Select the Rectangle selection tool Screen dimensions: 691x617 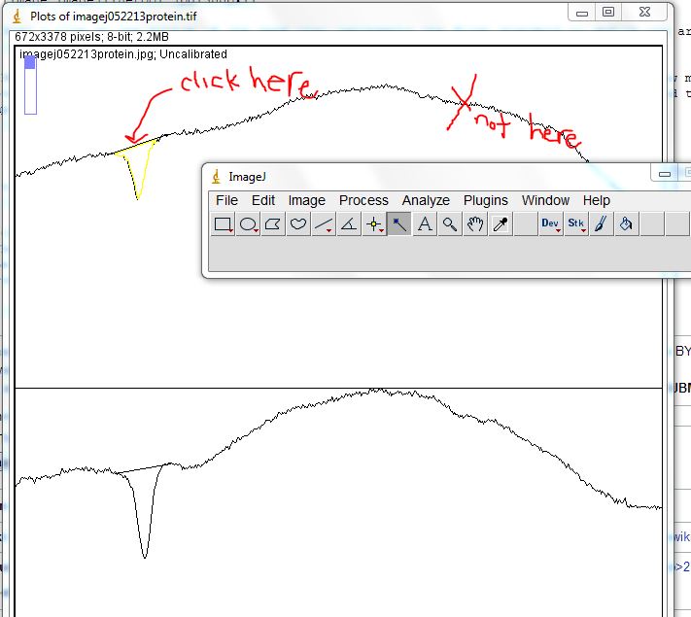tap(224, 224)
